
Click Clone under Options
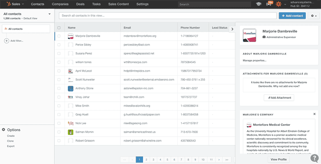click(10, 141)
